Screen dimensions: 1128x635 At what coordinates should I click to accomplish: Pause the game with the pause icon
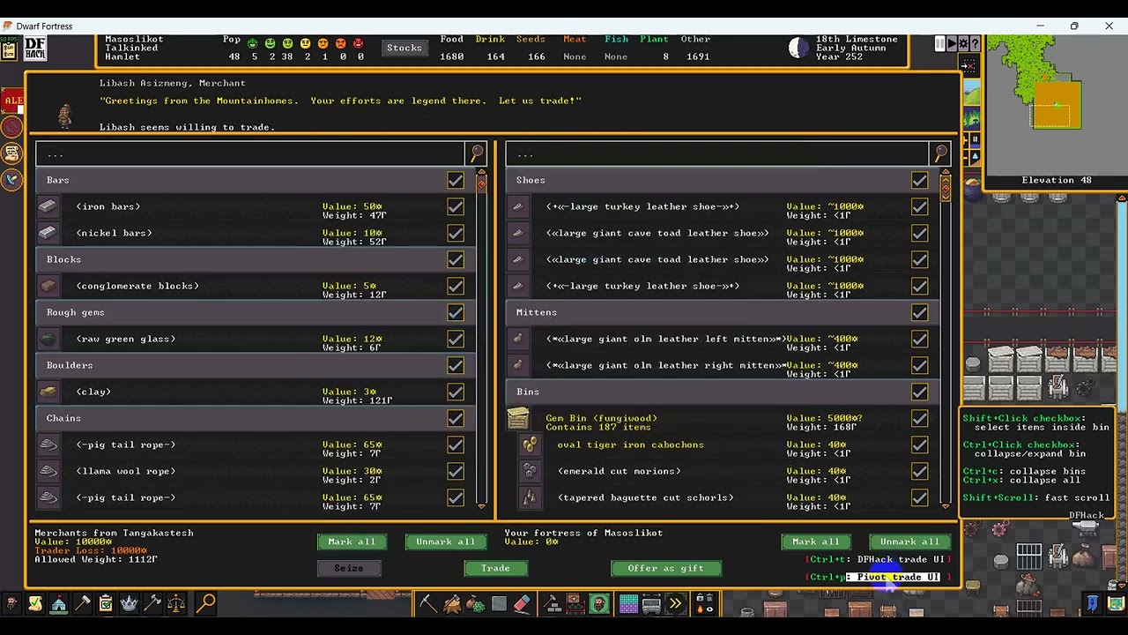[x=939, y=44]
